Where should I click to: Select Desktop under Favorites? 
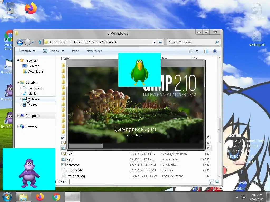33,66
